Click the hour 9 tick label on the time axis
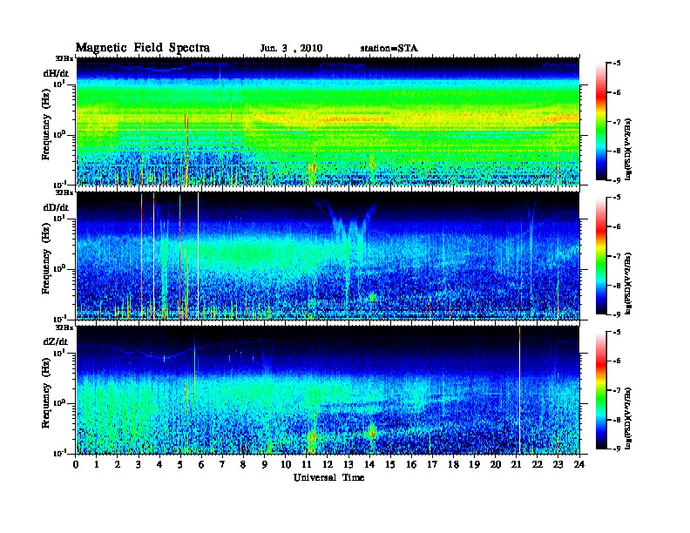The height and width of the screenshot is (533, 690). pyautogui.click(x=265, y=464)
